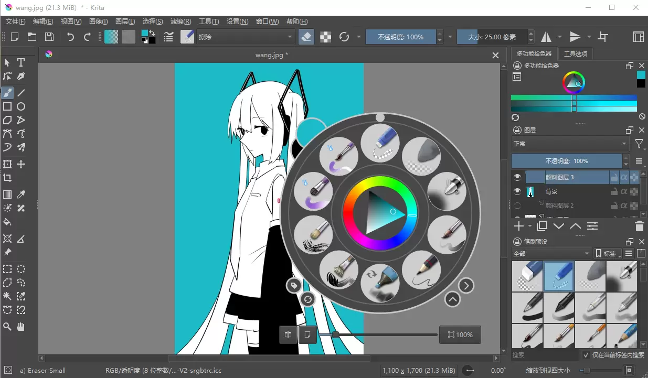Screen dimensions: 648x378
Task: Select the Fill bucket tool
Action: [x=7, y=222]
